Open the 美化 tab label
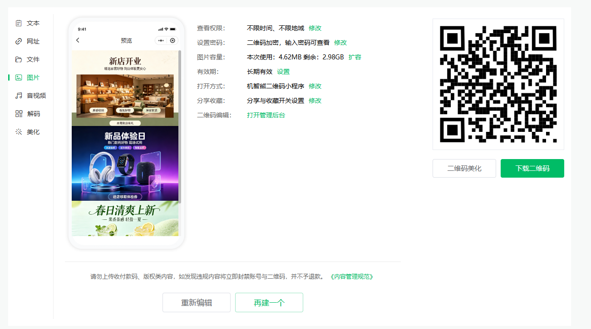The width and height of the screenshot is (591, 329). (33, 132)
